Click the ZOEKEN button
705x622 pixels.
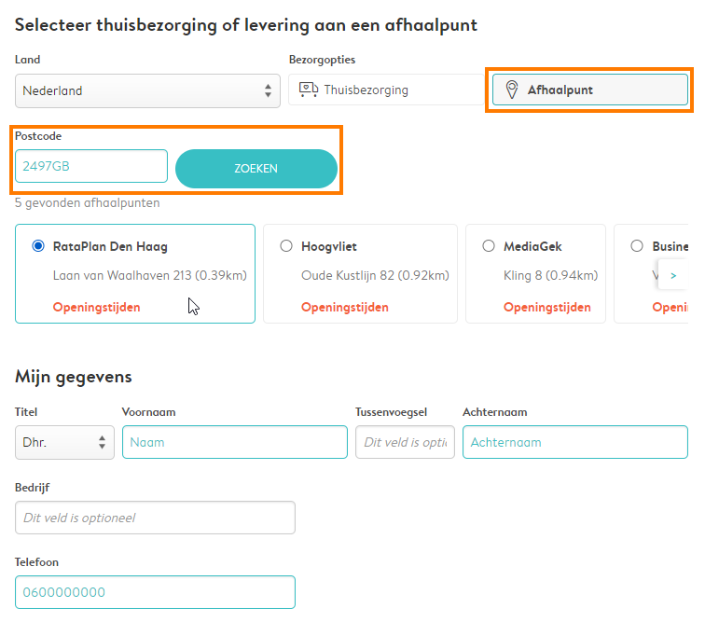(256, 169)
